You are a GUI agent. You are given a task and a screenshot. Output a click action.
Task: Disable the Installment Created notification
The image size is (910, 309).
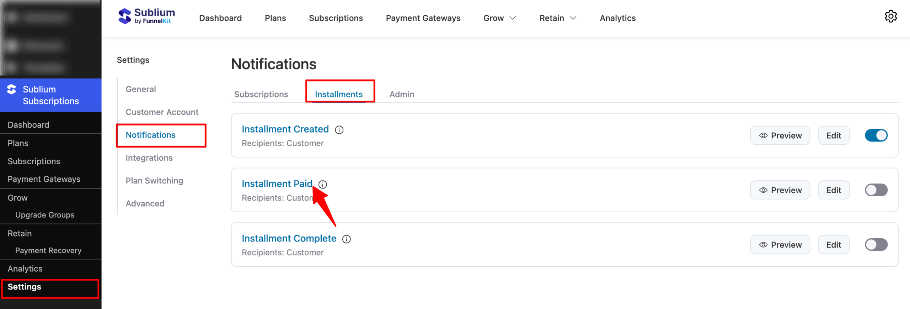click(876, 135)
